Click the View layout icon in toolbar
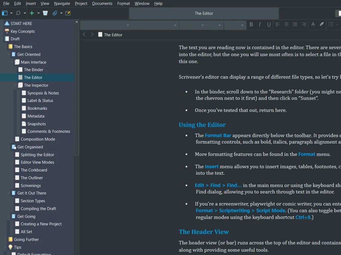This screenshot has width=341, height=255. point(5,13)
